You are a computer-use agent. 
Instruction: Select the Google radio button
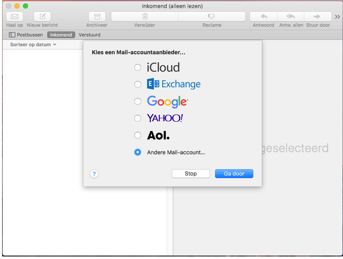point(138,101)
